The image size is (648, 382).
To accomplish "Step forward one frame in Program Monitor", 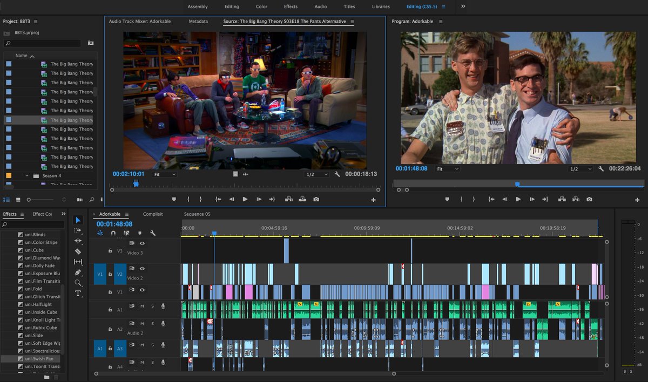I will [532, 199].
